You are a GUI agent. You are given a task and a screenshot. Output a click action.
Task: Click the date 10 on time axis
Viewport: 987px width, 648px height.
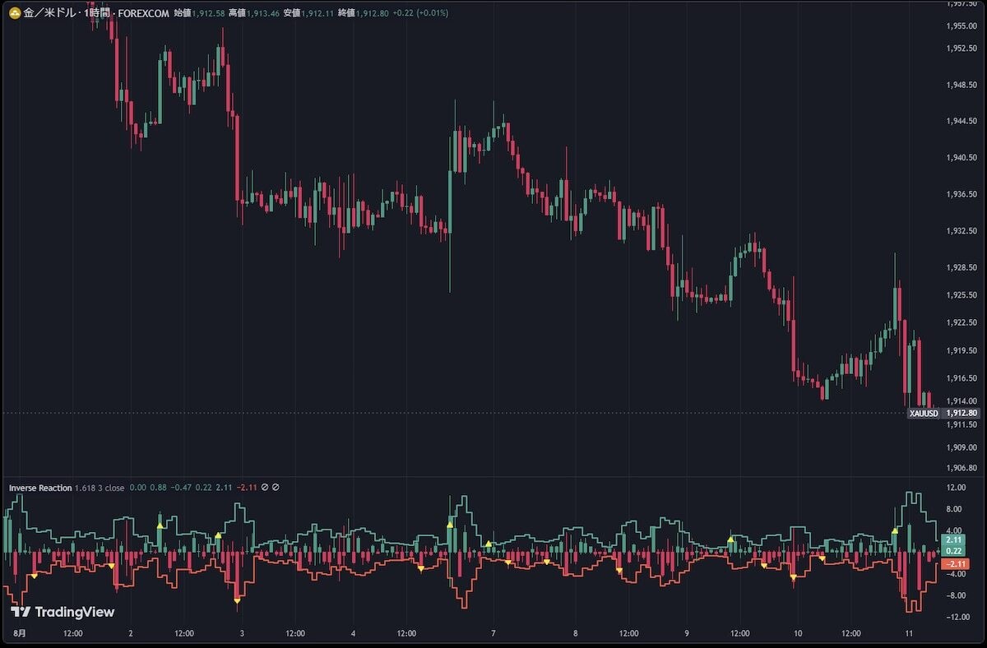coord(798,633)
